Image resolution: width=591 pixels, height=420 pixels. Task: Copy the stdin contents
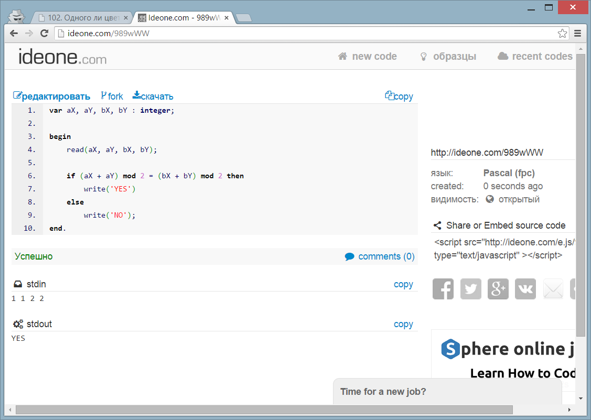click(403, 284)
